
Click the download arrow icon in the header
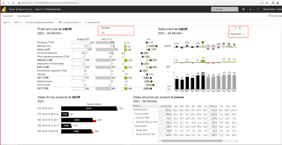pos(250,9)
